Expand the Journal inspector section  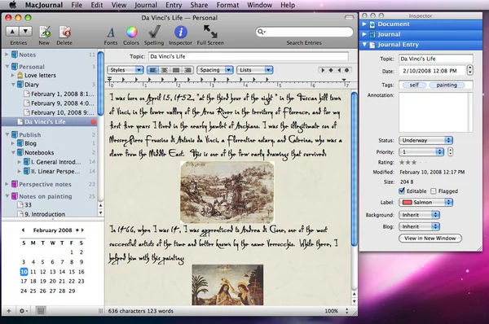(x=364, y=34)
